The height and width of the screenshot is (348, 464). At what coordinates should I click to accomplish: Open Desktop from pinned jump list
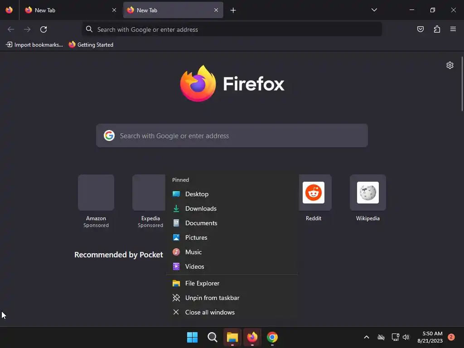pyautogui.click(x=232, y=194)
